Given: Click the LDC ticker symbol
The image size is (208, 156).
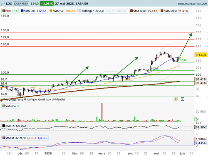Looking at the screenshot, I should (x=9, y=4).
